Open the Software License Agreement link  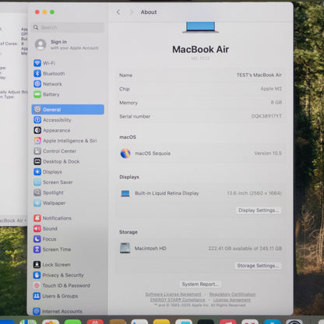click(x=173, y=294)
